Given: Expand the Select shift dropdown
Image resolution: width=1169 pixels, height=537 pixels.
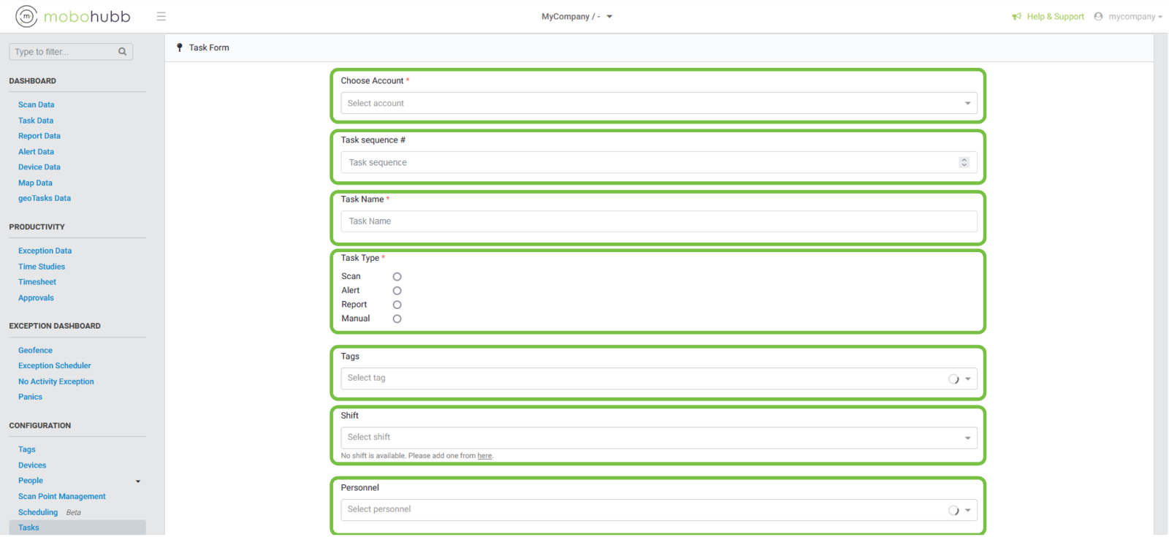Looking at the screenshot, I should tap(658, 438).
